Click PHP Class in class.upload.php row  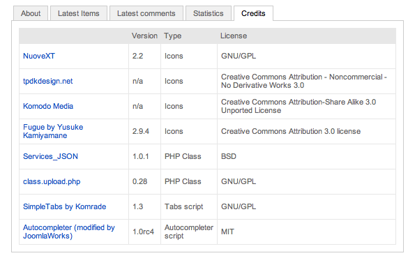tap(183, 181)
